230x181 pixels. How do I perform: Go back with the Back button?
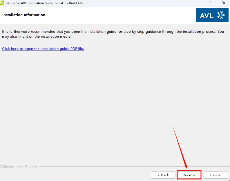click(163, 175)
